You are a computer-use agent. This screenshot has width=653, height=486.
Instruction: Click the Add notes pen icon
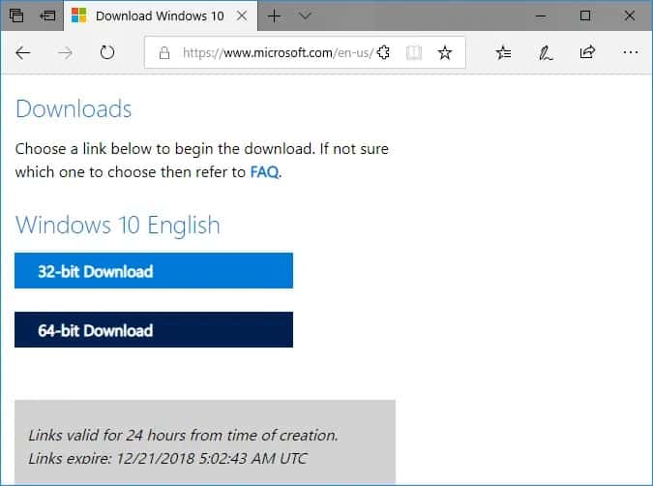point(546,53)
